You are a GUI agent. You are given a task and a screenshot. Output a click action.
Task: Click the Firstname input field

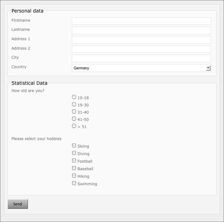pyautogui.click(x=141, y=21)
